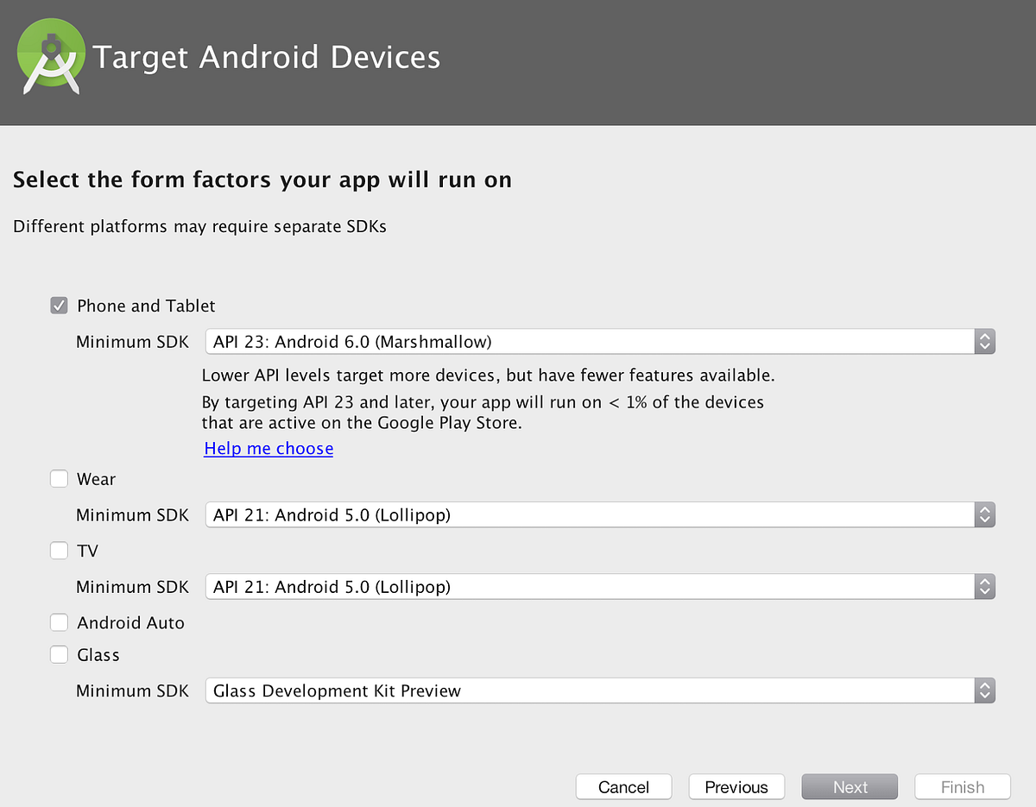Viewport: 1036px width, 807px height.
Task: Click the 'By targeting API 23 and later' text
Action: 483,413
